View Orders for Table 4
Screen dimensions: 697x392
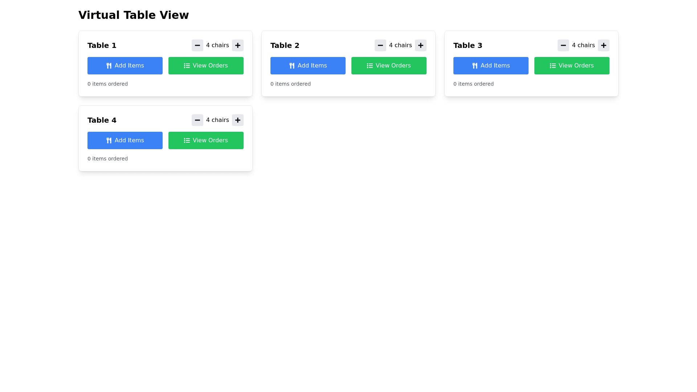pos(206,140)
